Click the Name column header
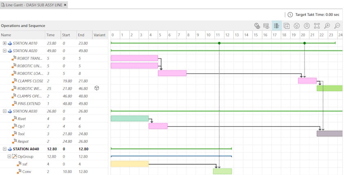The height and width of the screenshot is (175, 344). 22,35
